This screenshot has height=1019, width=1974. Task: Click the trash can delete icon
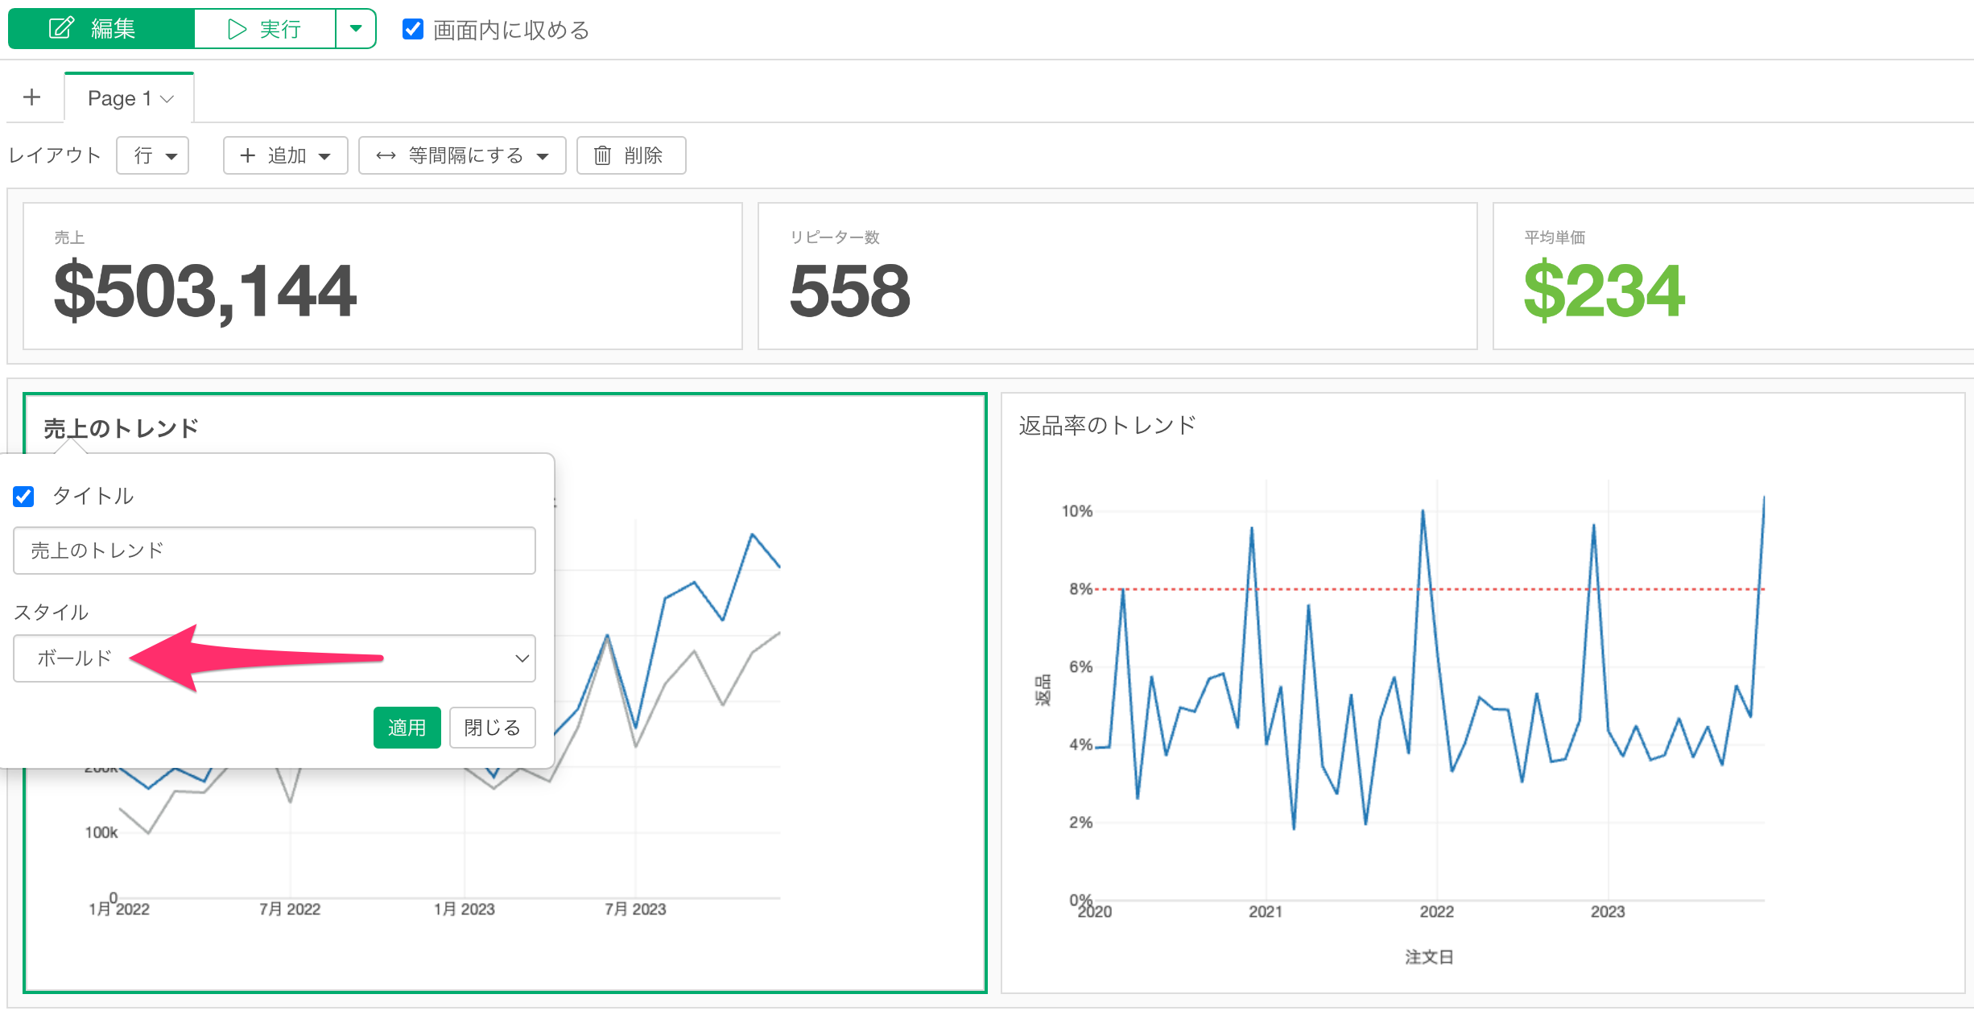(602, 155)
